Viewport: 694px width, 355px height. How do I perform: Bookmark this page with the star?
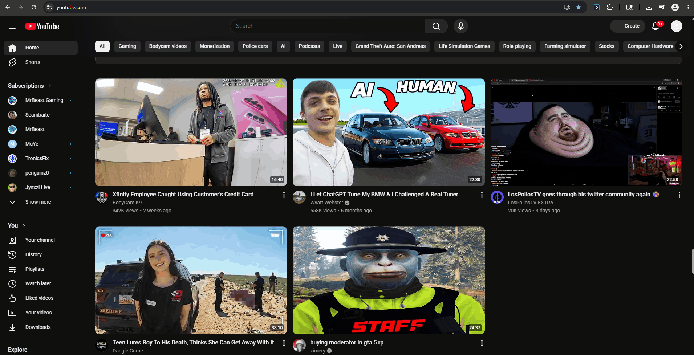579,7
